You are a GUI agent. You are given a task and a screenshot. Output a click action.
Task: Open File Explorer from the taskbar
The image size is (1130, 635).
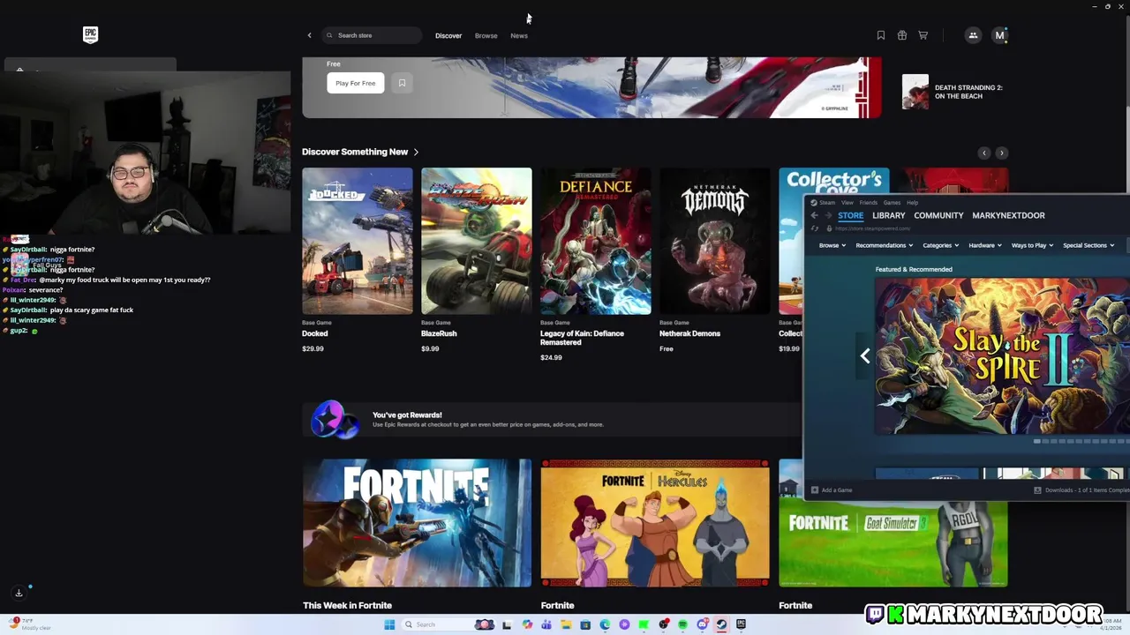pos(566,624)
